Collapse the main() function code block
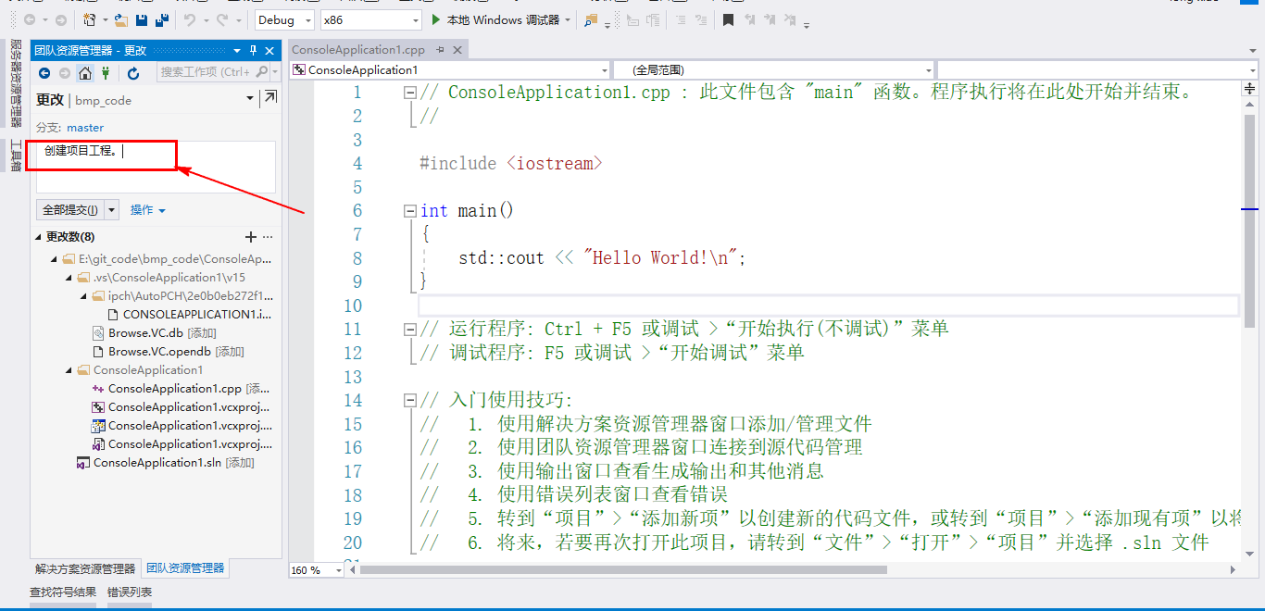Screen dimensions: 1265x611 coord(409,211)
